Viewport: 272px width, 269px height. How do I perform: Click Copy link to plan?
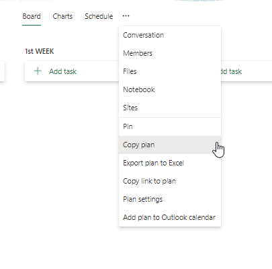(170, 181)
